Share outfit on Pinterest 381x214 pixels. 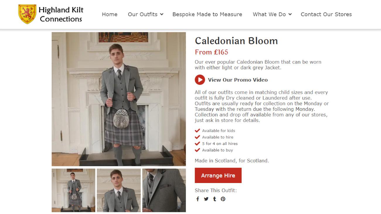coord(223,199)
